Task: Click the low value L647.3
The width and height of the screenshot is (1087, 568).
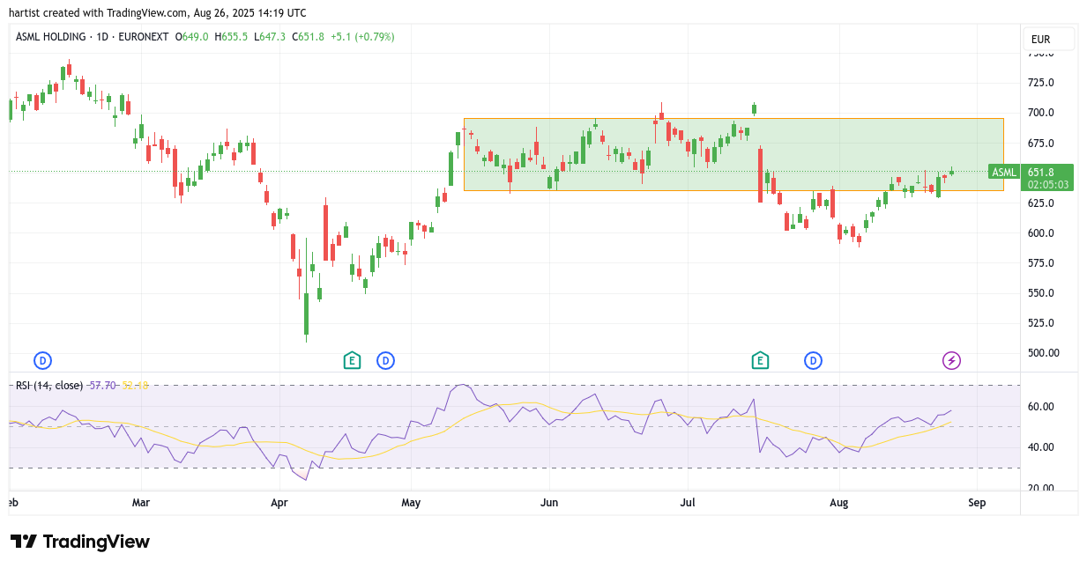Action: coord(270,37)
